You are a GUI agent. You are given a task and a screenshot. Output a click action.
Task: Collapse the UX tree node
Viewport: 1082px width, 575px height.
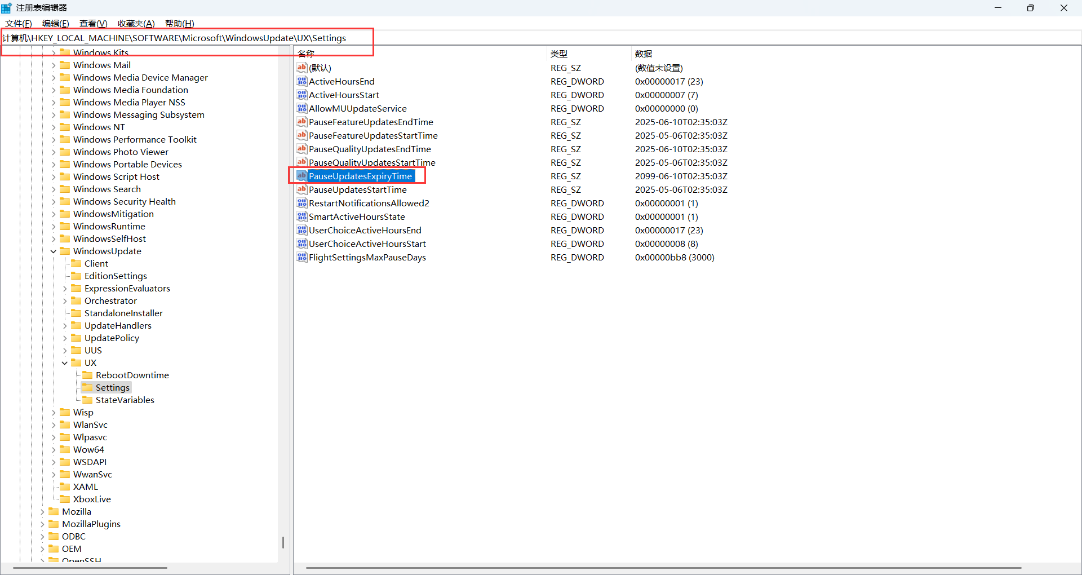coord(65,363)
